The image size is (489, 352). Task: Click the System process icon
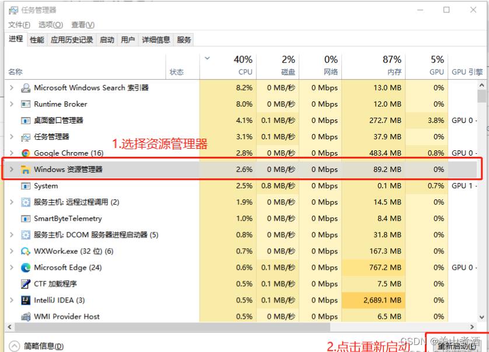click(x=26, y=186)
